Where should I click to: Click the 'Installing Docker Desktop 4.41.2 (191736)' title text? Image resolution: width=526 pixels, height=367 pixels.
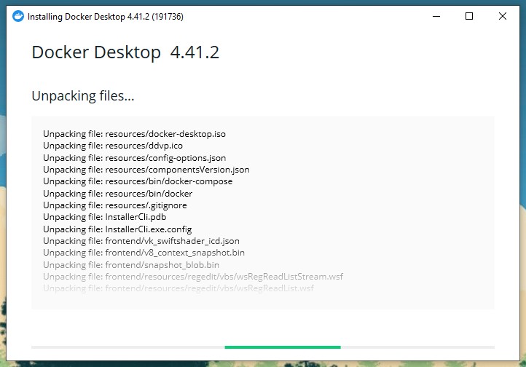coord(106,17)
